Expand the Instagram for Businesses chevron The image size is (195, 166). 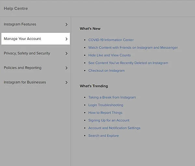(x=66, y=82)
